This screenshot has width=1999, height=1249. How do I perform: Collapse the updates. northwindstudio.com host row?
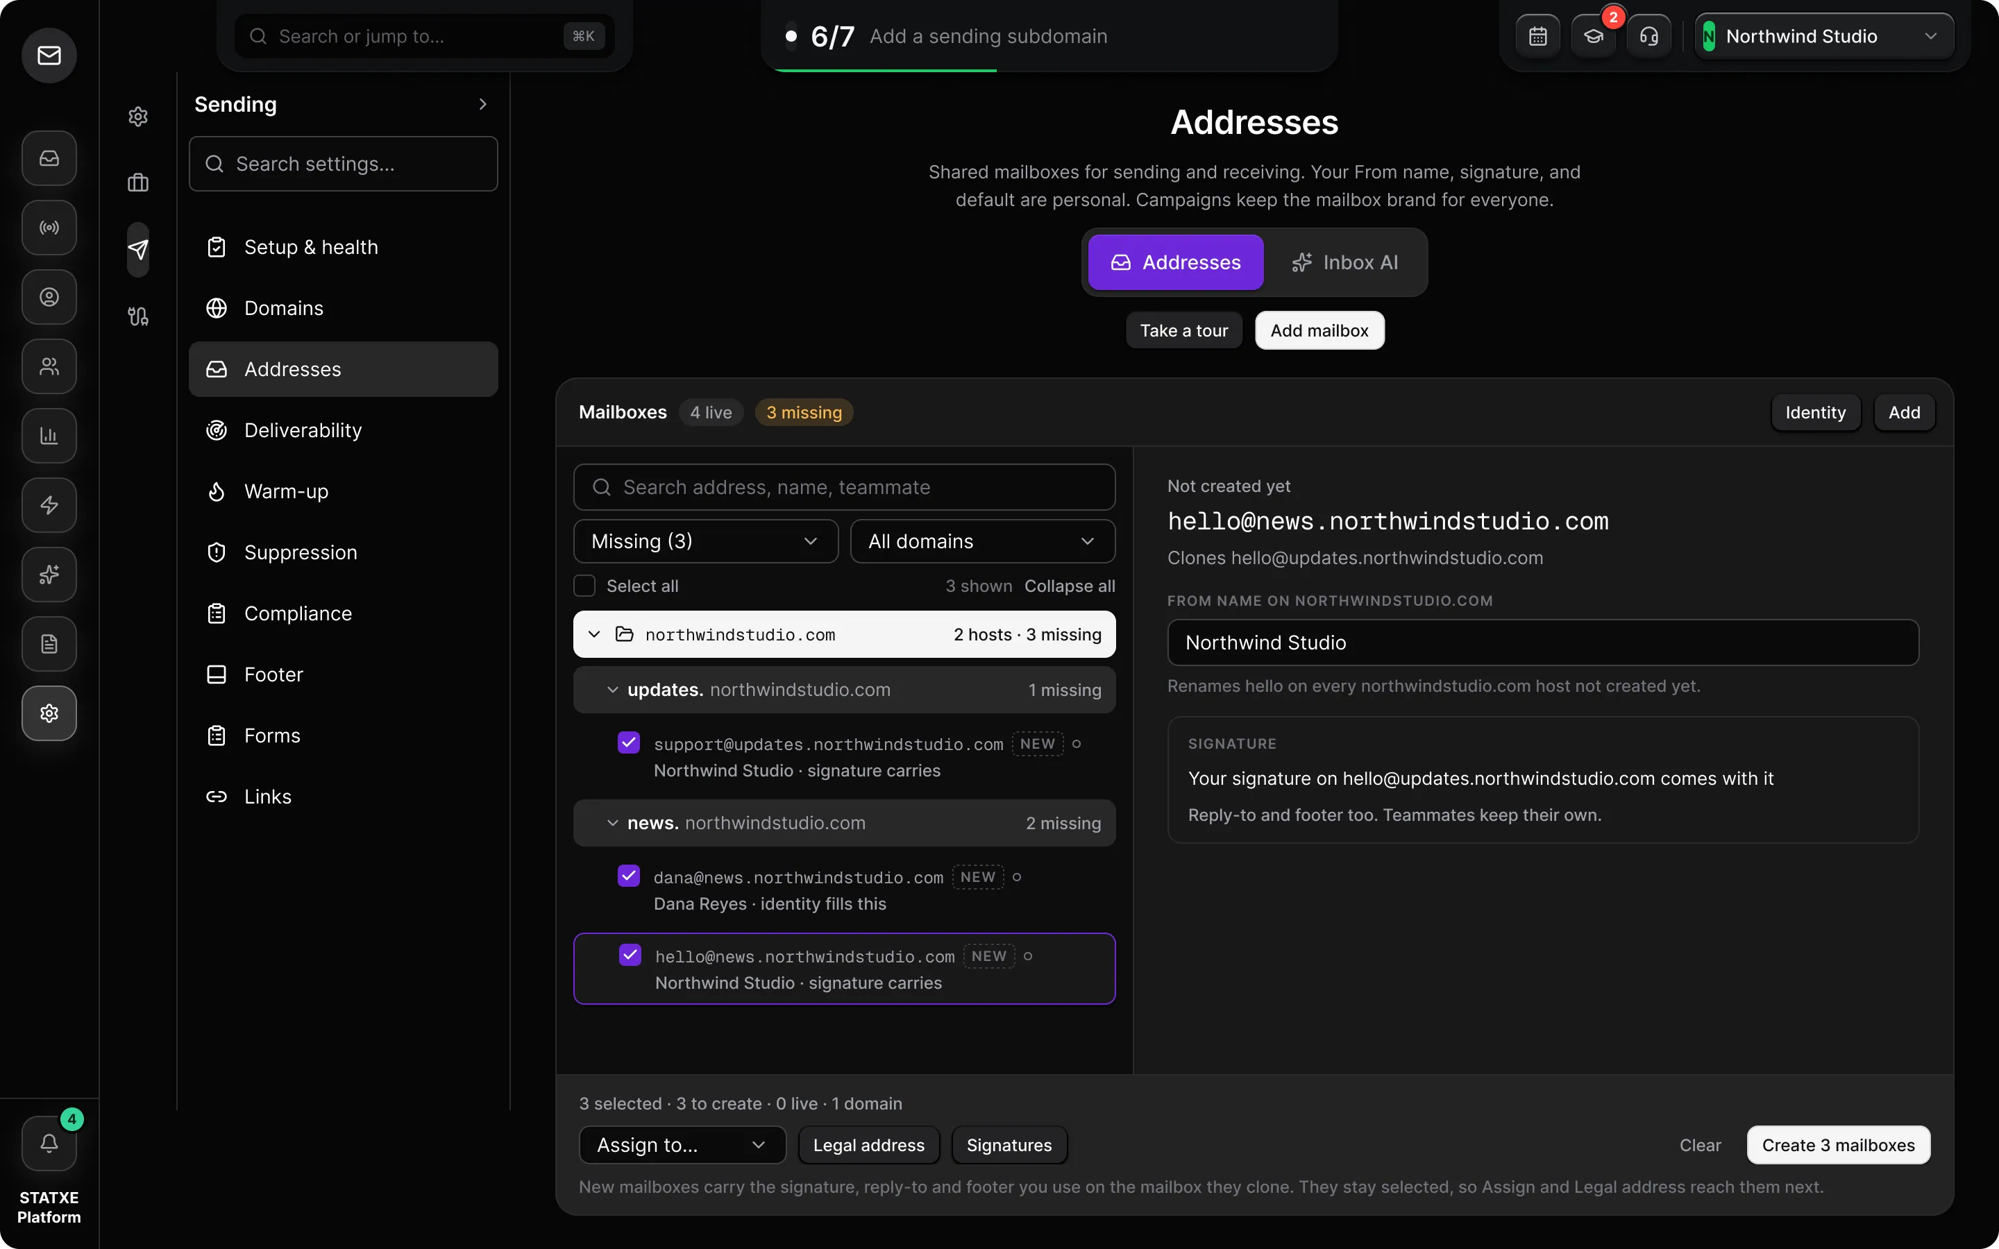click(844, 690)
